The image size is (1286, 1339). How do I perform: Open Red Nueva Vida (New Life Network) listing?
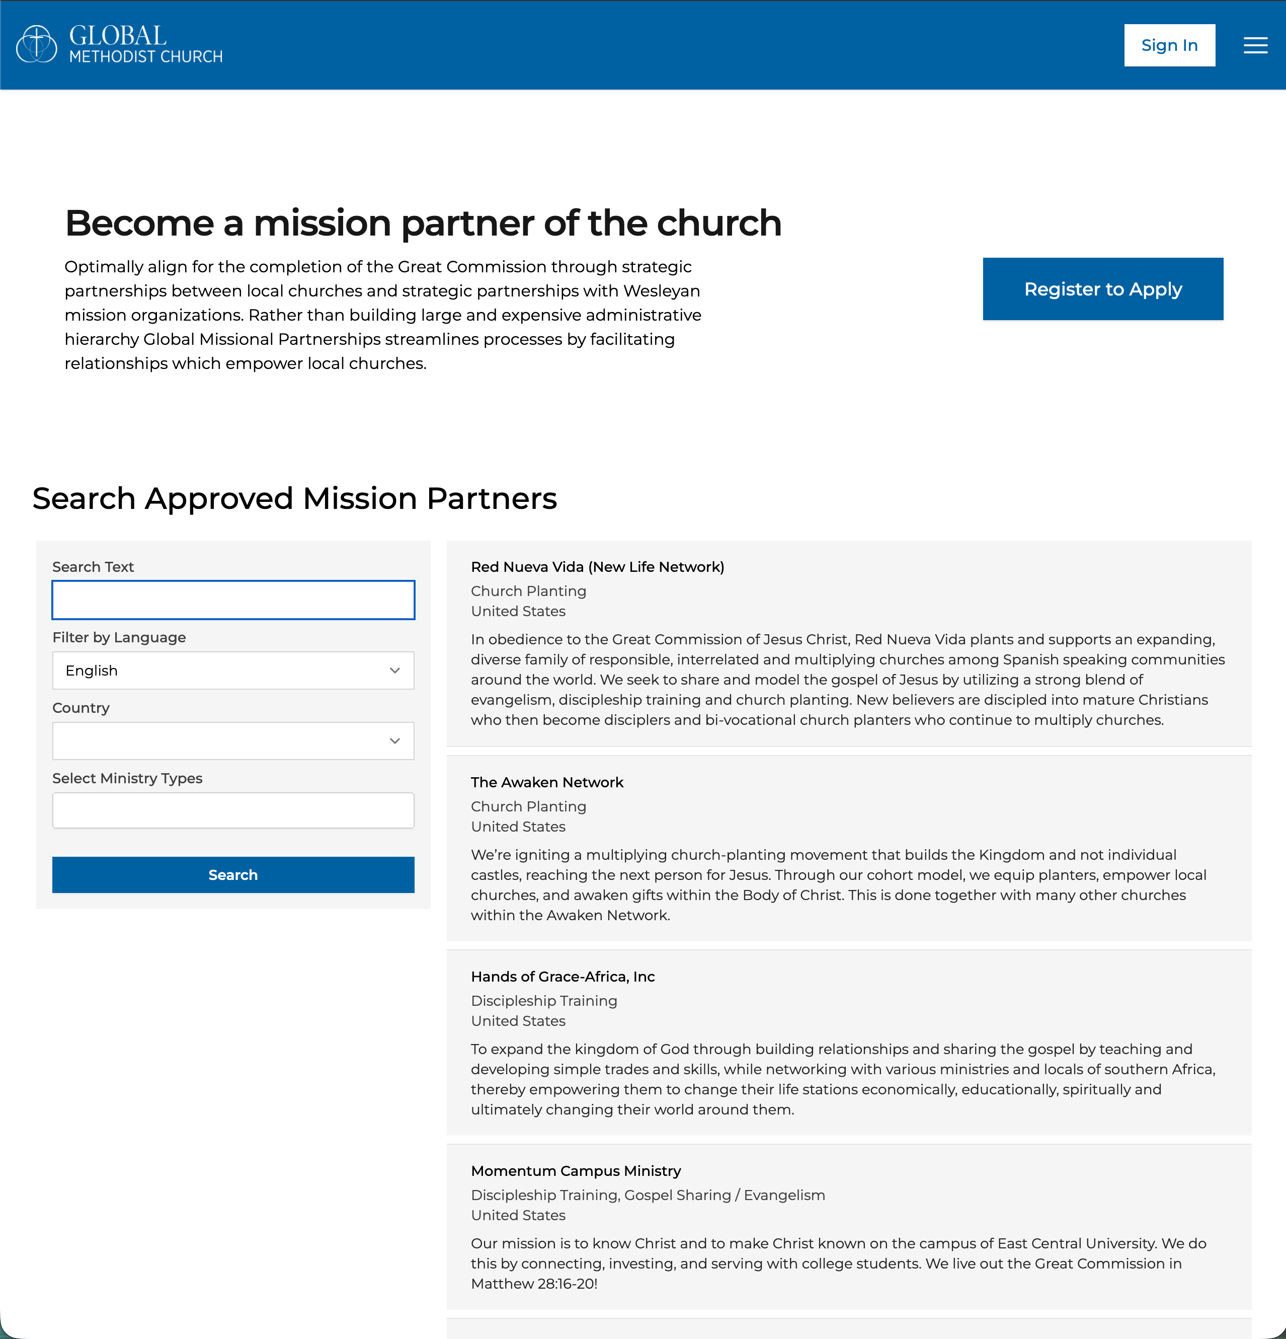tap(597, 567)
